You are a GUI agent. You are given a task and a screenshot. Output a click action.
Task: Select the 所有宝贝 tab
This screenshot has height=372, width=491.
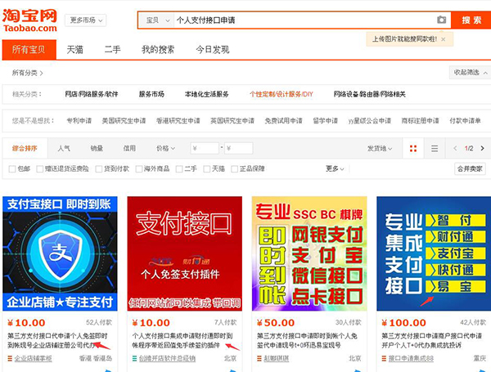tap(29, 49)
